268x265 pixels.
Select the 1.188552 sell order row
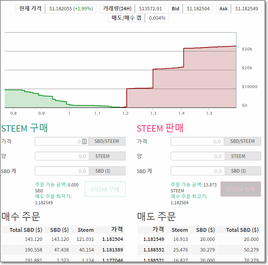coord(198,250)
